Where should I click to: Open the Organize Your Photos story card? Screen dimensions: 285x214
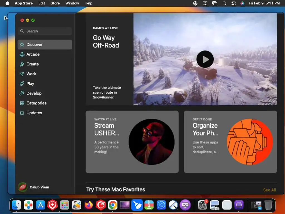click(230, 142)
